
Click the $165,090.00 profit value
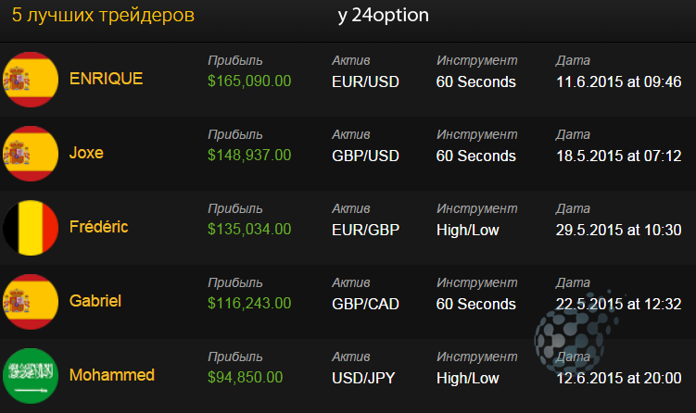(x=249, y=81)
